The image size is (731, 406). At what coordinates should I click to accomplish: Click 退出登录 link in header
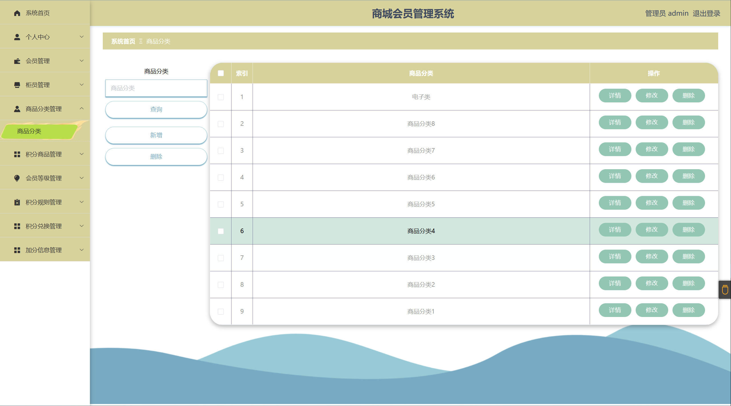click(x=706, y=13)
